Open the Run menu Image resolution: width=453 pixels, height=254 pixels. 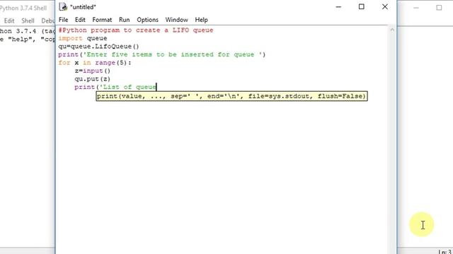click(x=125, y=20)
